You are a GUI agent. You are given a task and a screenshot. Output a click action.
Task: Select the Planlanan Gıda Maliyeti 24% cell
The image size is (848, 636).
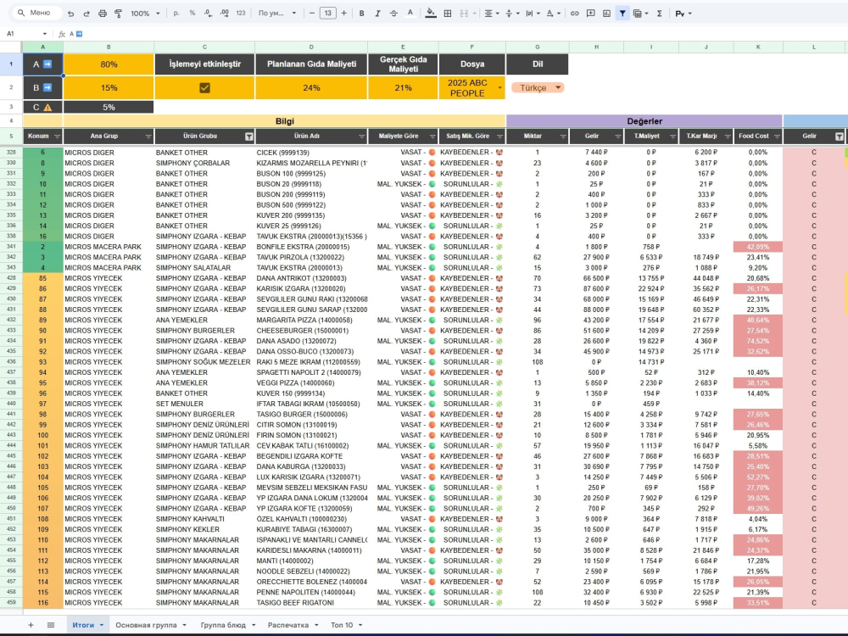coord(311,87)
